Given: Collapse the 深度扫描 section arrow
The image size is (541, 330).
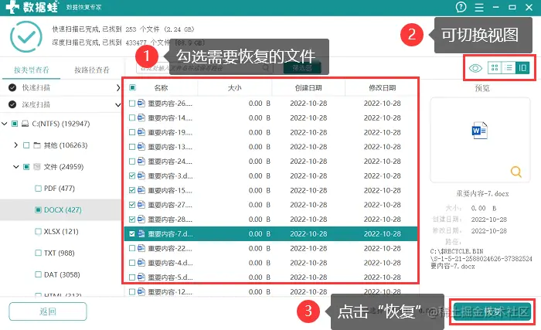Looking at the screenshot, I should point(118,104).
